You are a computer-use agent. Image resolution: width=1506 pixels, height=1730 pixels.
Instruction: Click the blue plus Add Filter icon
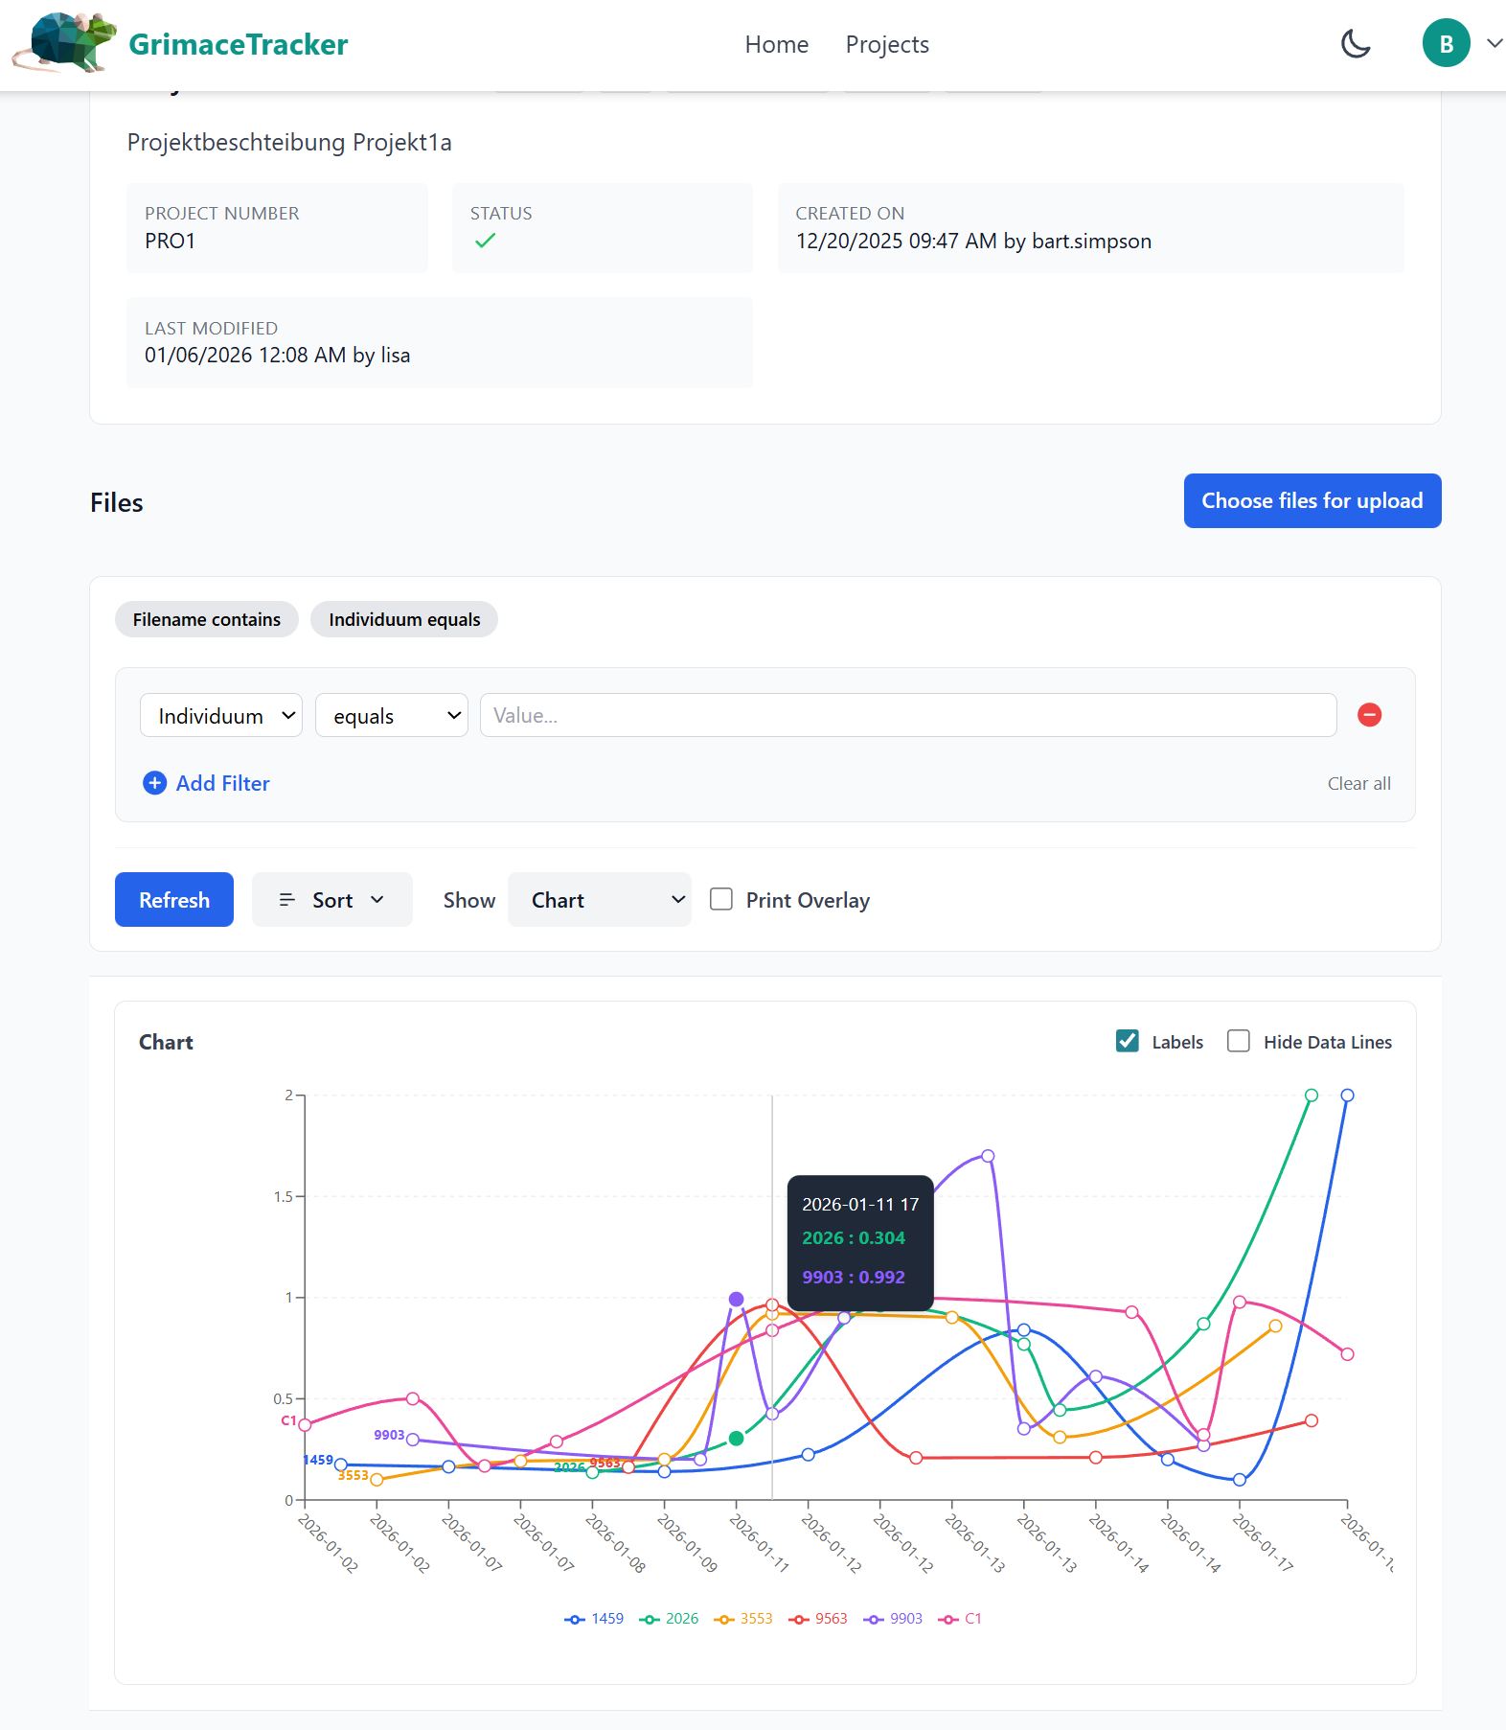pyautogui.click(x=154, y=783)
